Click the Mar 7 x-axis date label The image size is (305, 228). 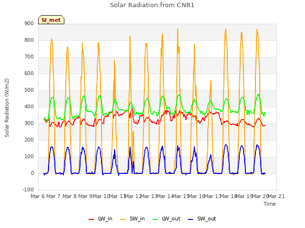pyautogui.click(x=53, y=196)
